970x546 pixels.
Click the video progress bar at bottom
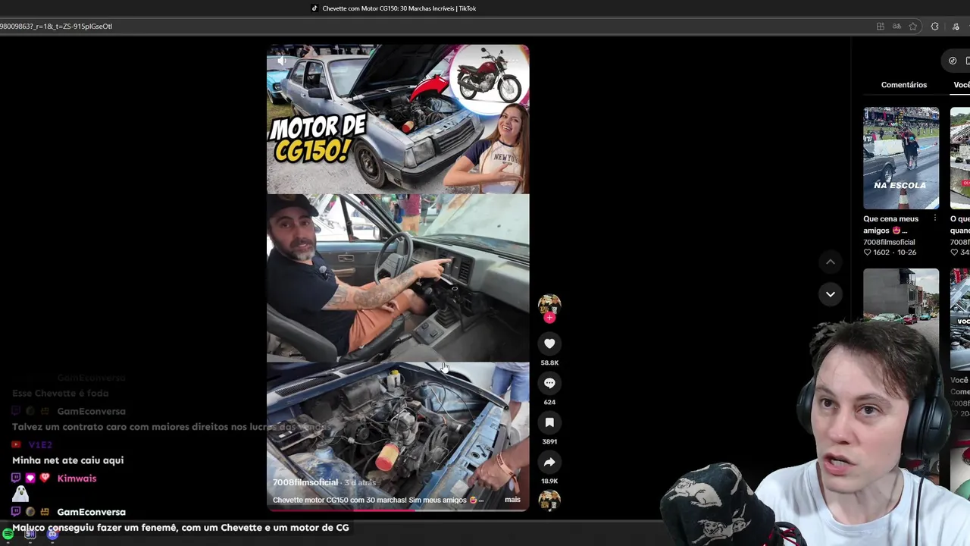pos(398,510)
